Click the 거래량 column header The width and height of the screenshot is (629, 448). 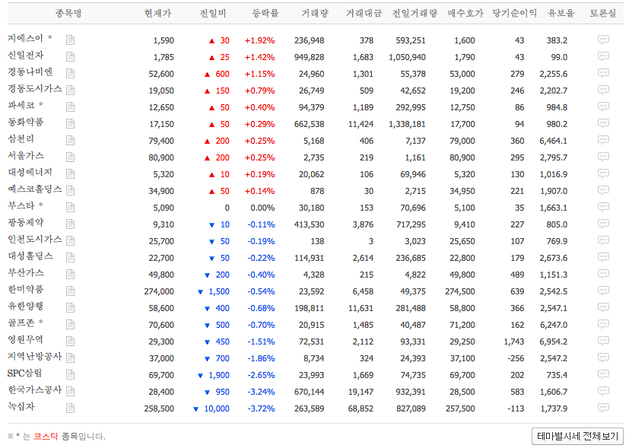pos(315,13)
